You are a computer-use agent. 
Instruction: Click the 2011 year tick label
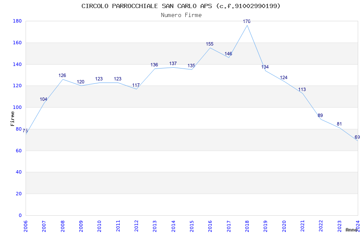click(118, 226)
